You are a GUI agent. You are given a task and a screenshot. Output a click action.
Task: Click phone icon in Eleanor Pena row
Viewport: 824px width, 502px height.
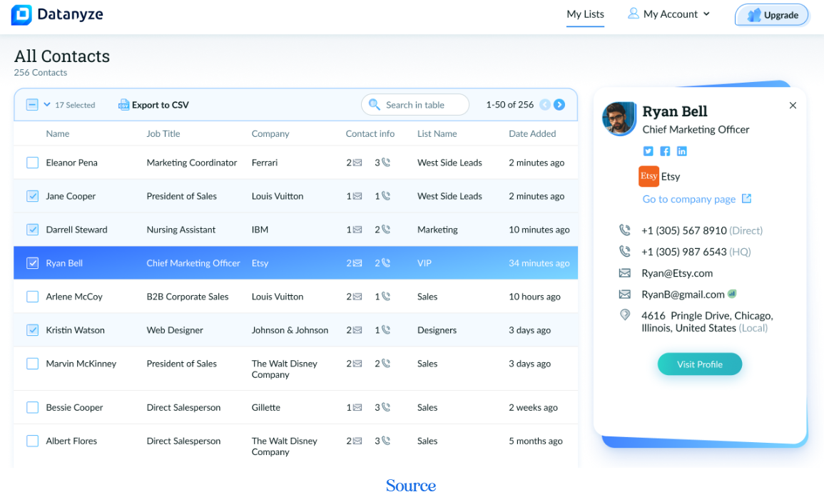coord(386,163)
